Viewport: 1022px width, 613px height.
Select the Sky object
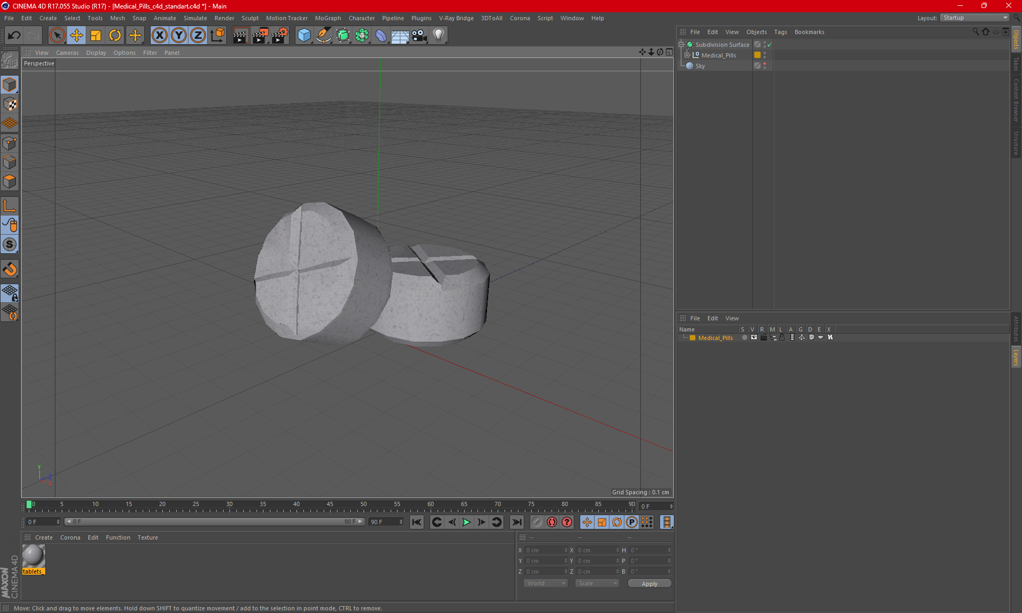coord(700,66)
